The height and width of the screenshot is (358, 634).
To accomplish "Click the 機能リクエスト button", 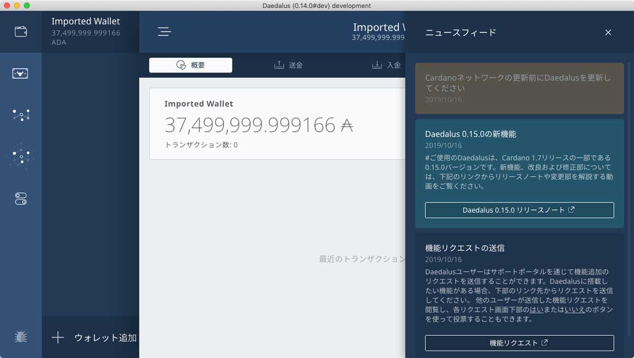I will pos(519,343).
